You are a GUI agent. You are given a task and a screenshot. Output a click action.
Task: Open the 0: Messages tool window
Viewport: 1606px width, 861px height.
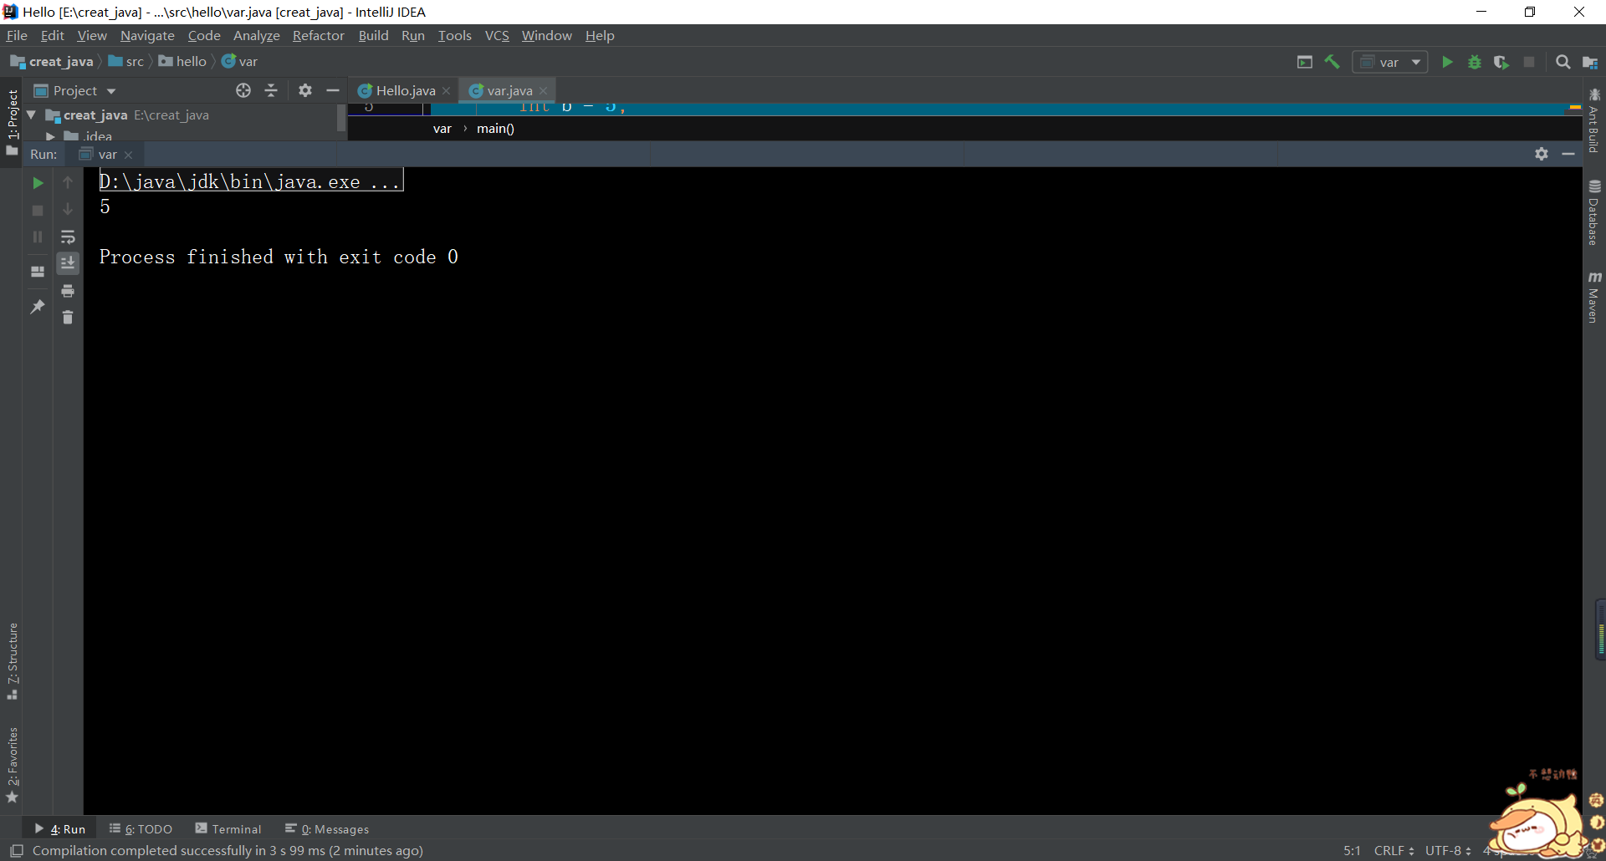(327, 828)
